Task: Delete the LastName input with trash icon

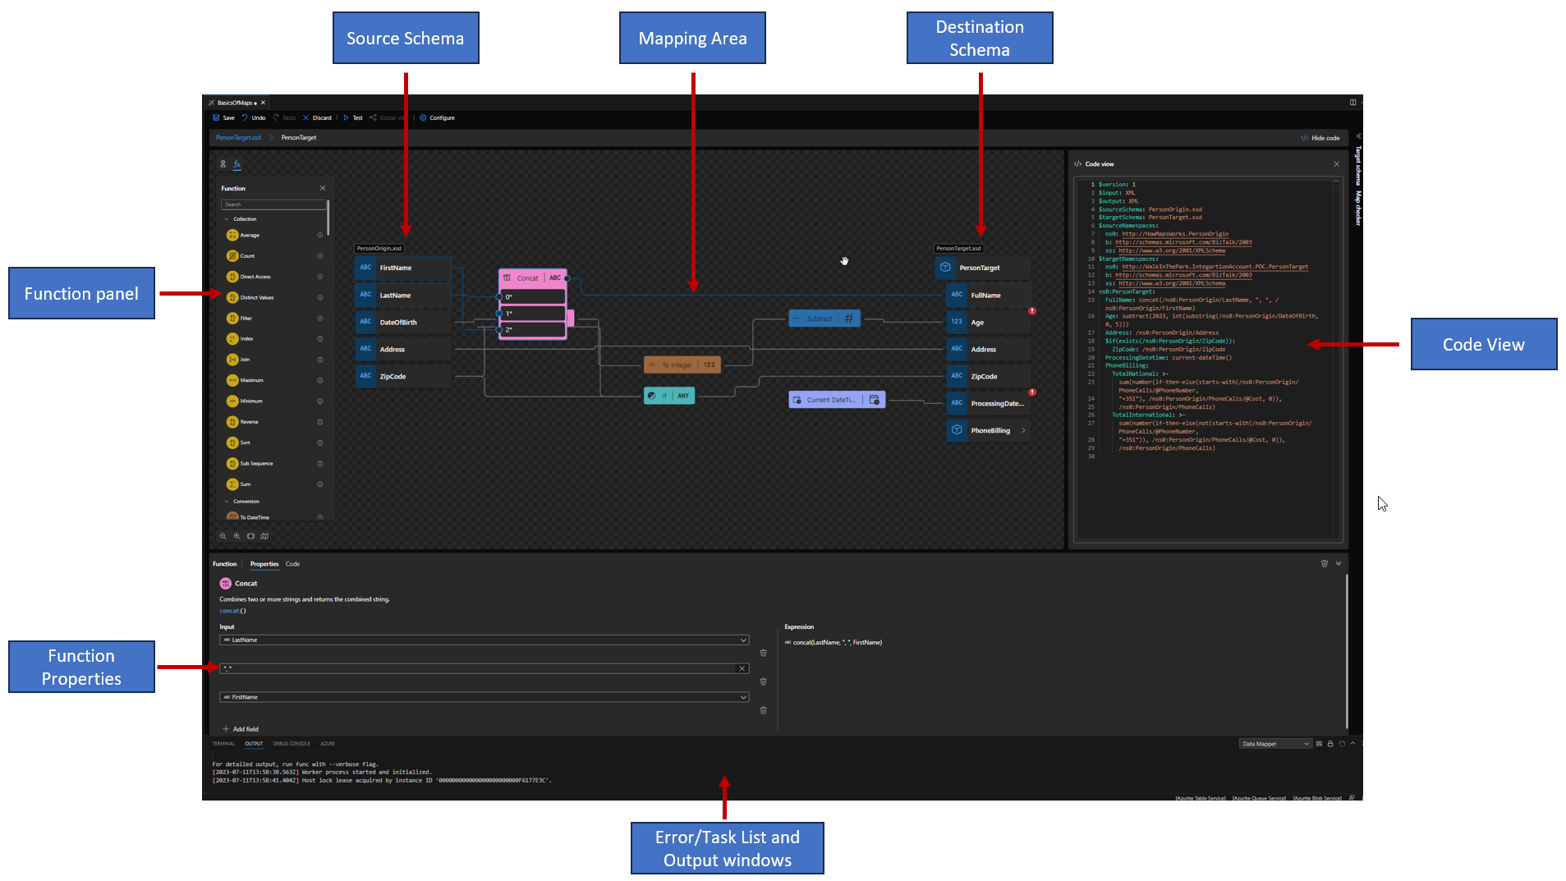Action: (763, 654)
